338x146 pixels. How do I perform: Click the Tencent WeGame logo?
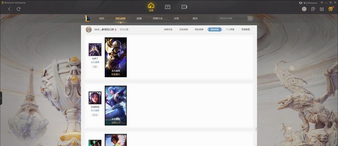pos(14,3)
